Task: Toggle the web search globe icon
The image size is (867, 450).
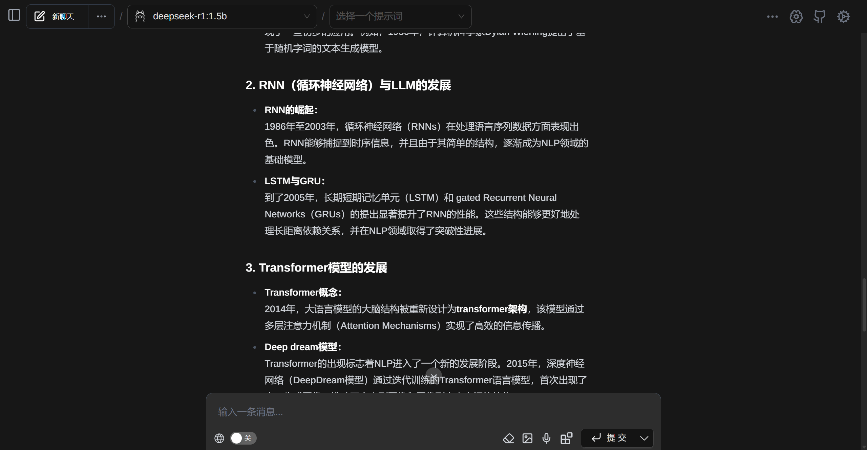Action: [219, 438]
